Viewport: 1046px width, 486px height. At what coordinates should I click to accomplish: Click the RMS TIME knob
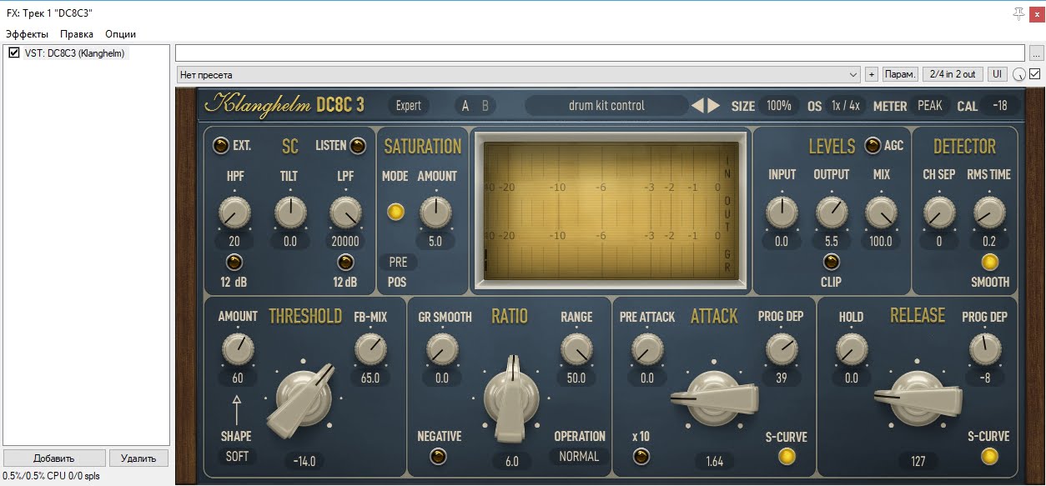(x=988, y=213)
